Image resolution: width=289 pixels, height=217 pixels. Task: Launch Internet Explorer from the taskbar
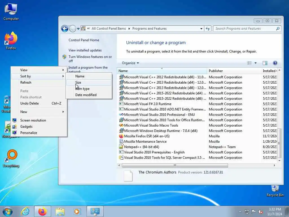tap(25, 211)
